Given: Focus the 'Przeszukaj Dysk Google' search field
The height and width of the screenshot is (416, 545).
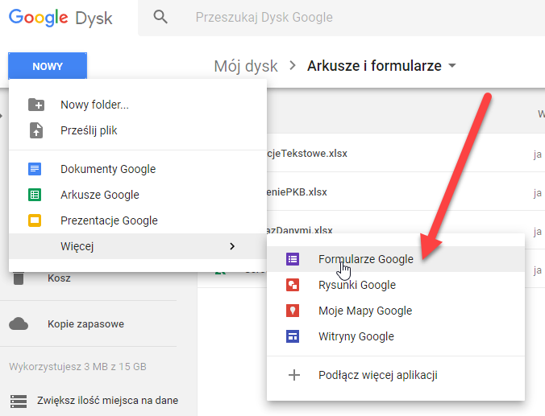Looking at the screenshot, I should 341,18.
